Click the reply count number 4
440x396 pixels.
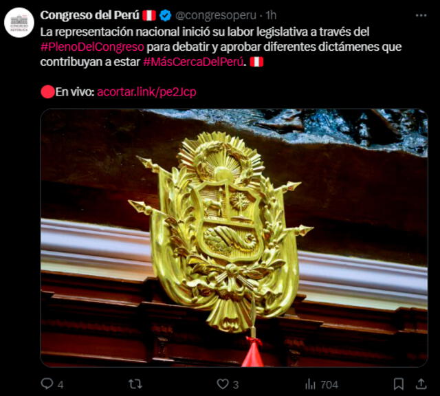(x=60, y=384)
